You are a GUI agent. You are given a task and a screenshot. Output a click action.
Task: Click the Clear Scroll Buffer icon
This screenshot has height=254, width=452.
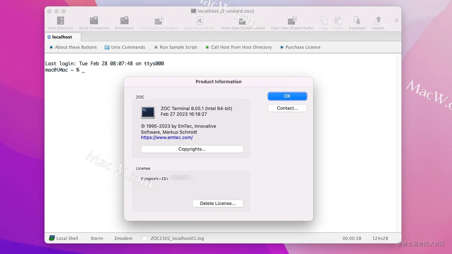point(199,21)
